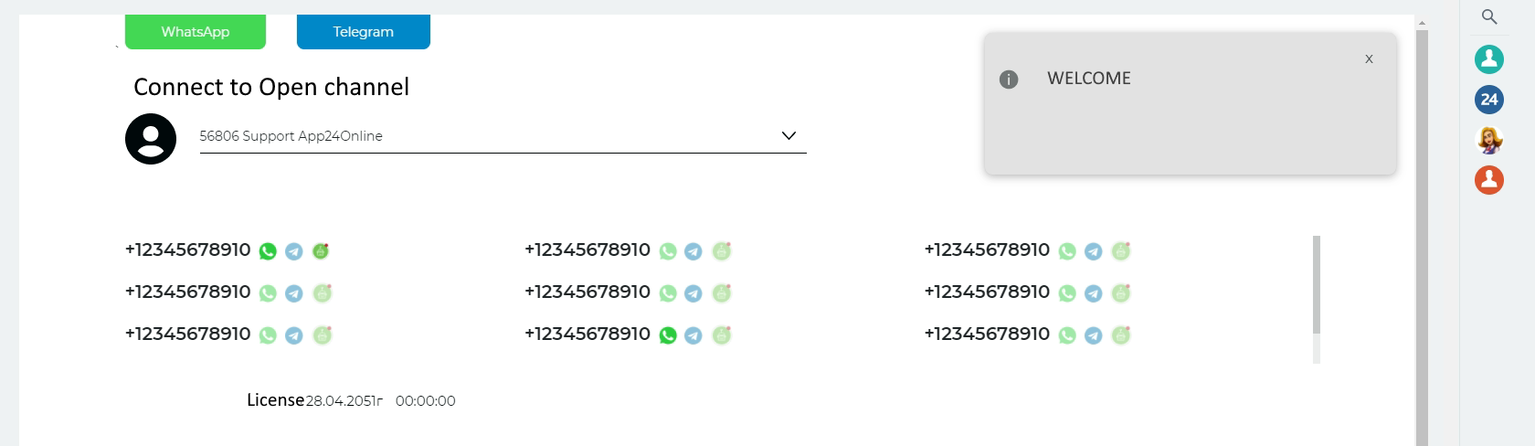Click the black profile avatar beside the channel selector
The image size is (1535, 446).
point(151,139)
